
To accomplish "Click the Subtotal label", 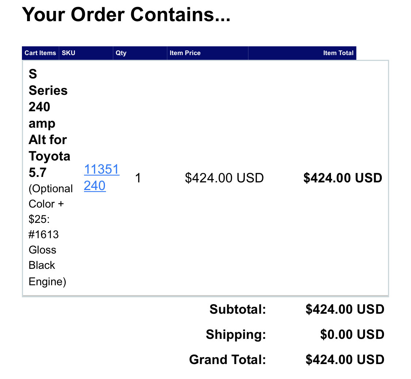I will 238,309.
